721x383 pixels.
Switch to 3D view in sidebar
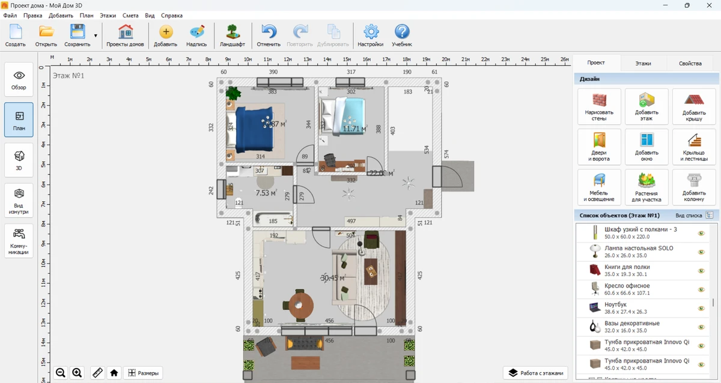coord(19,160)
